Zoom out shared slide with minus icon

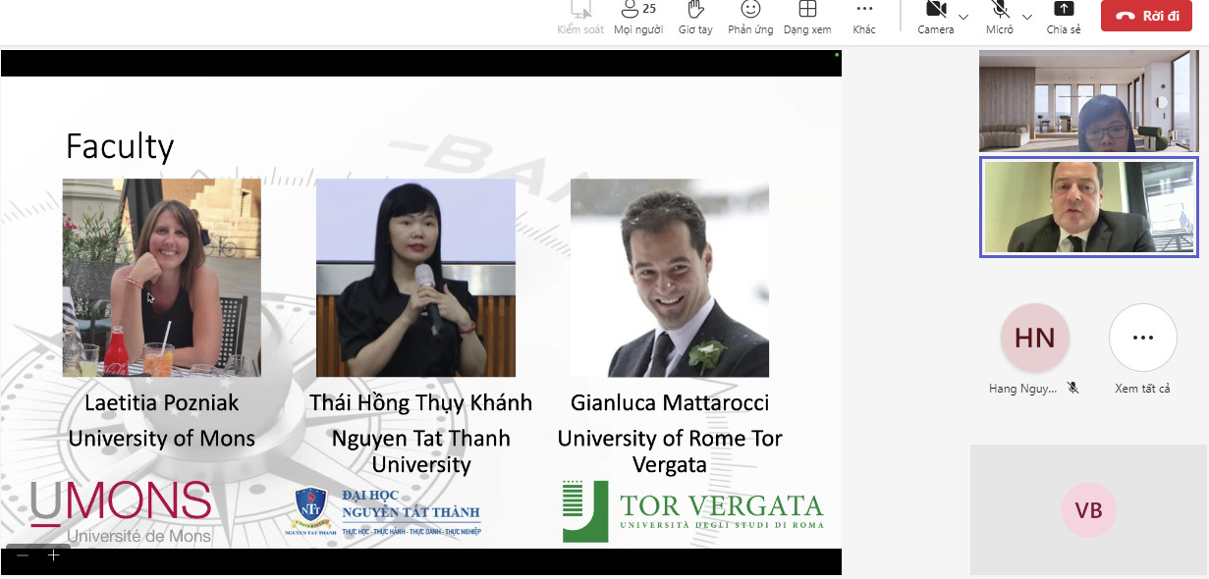23,555
